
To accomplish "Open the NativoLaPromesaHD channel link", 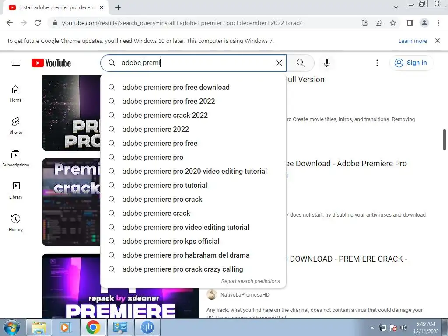I will coord(245,294).
